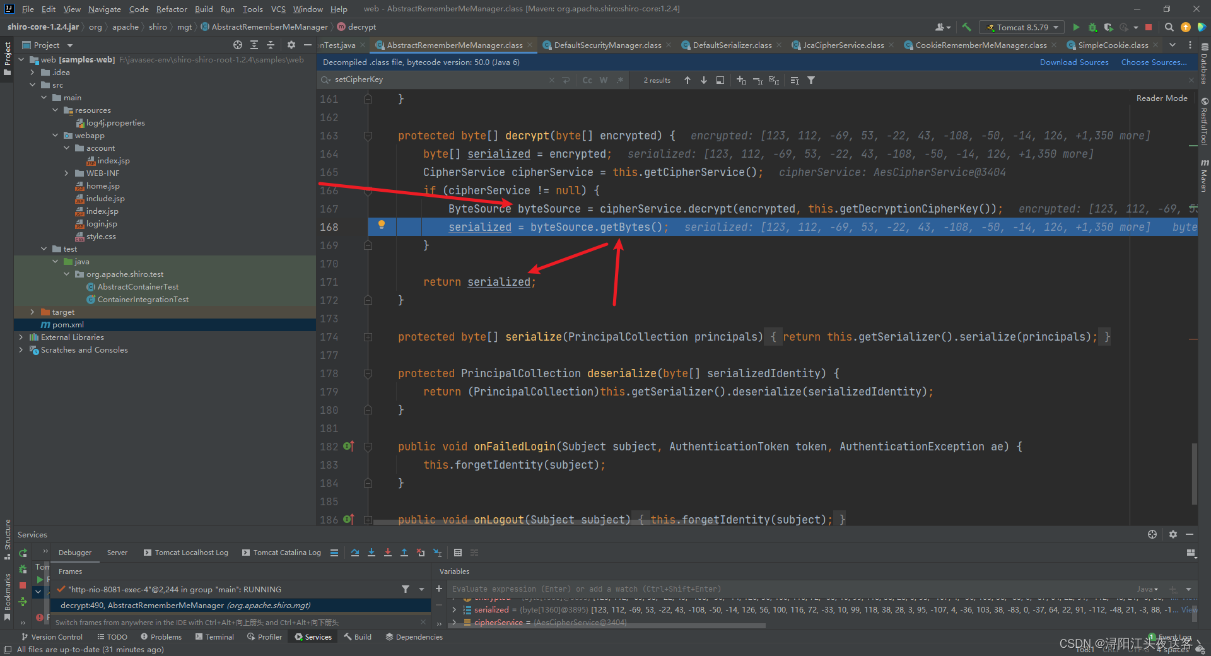Select decrypt:490 stack frame
1211x656 pixels.
click(x=242, y=606)
